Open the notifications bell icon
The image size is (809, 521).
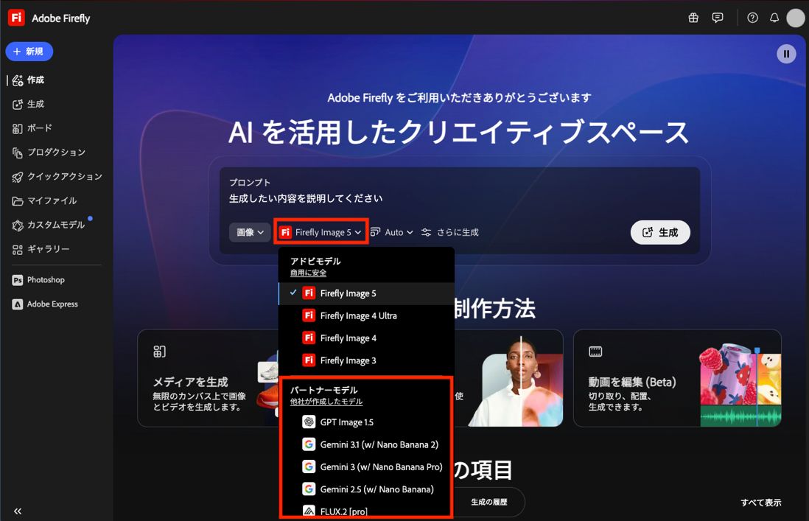(x=774, y=18)
